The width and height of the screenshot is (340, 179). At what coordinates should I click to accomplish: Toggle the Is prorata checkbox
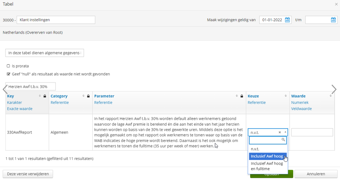coord(8,66)
